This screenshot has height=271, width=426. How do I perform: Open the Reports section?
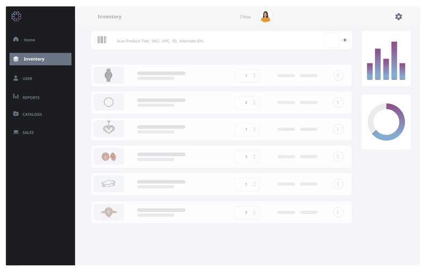tap(30, 97)
